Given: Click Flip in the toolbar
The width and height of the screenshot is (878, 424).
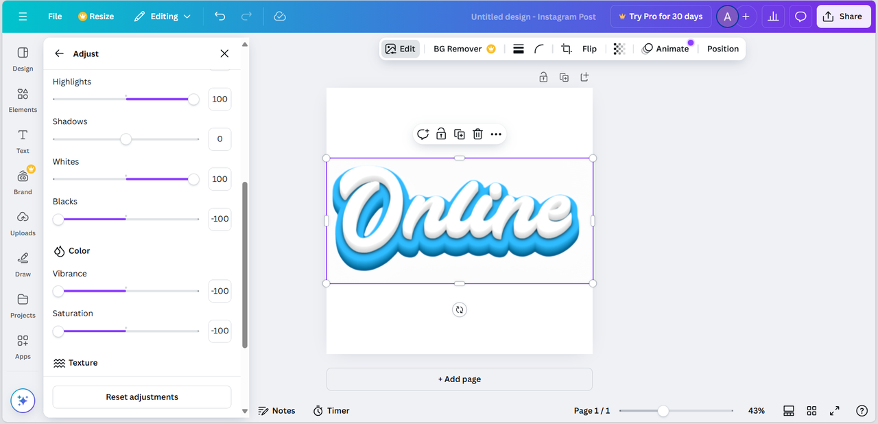Looking at the screenshot, I should (x=589, y=49).
